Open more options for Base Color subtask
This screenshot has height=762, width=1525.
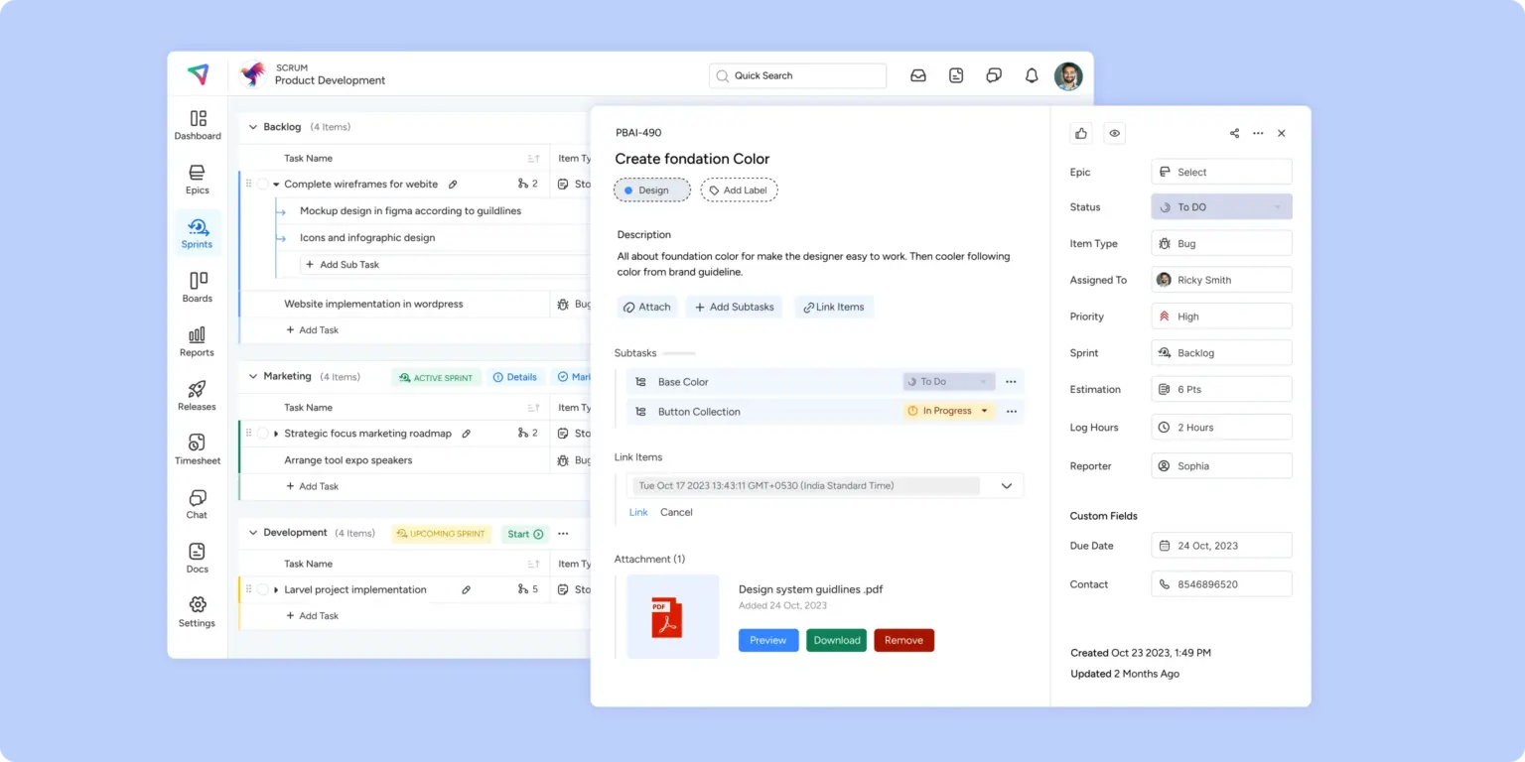[x=1011, y=382]
